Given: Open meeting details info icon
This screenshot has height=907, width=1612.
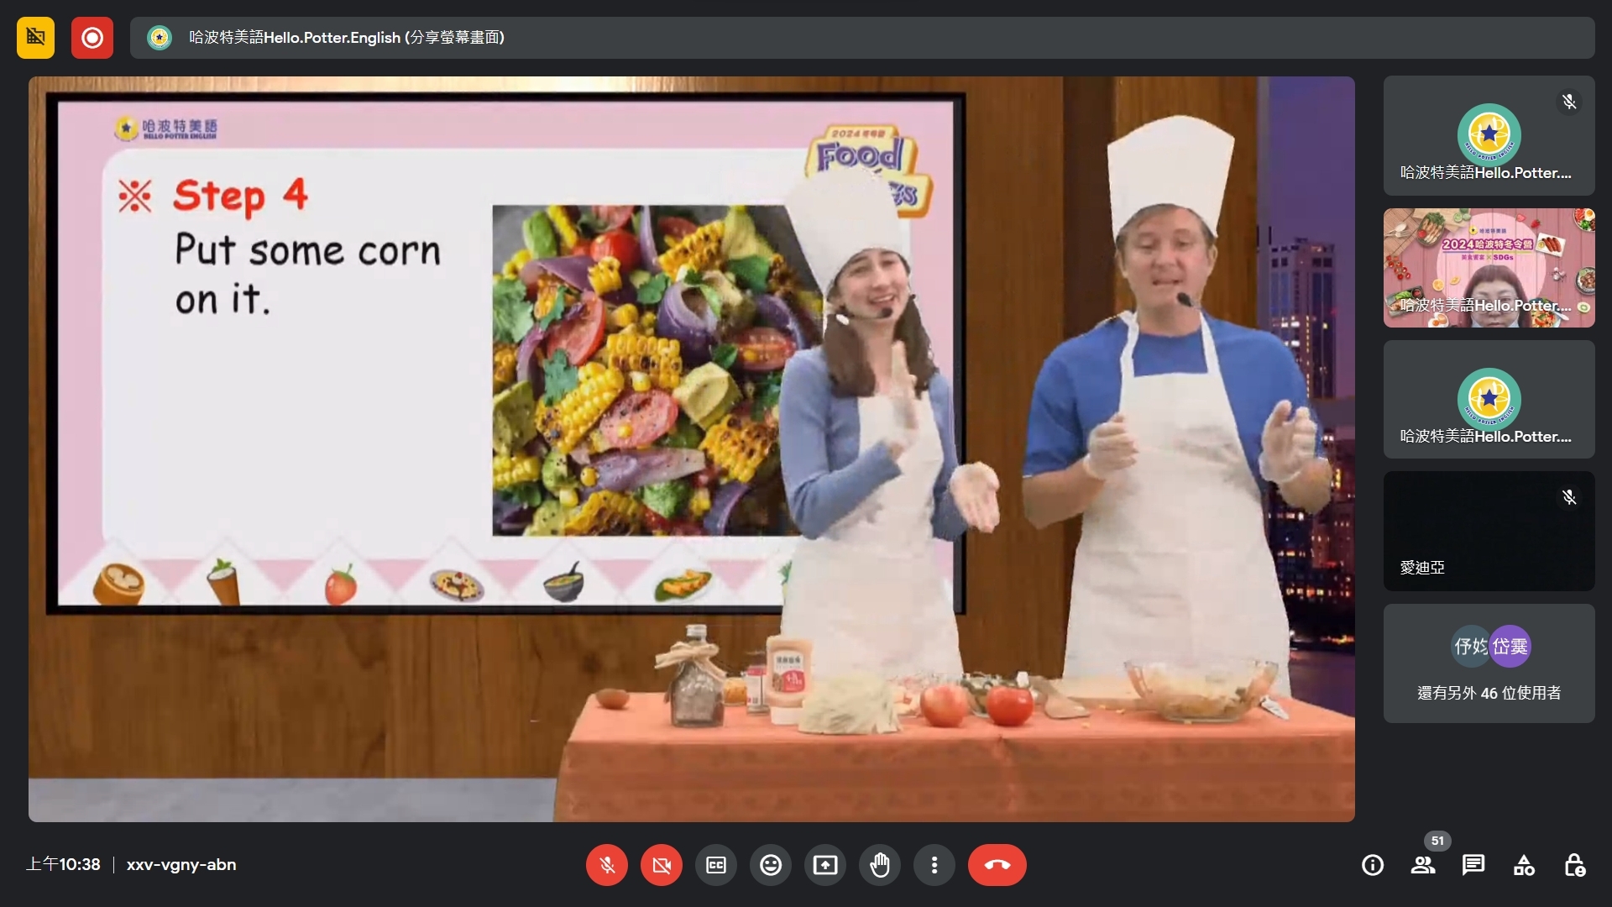Looking at the screenshot, I should [x=1373, y=865].
